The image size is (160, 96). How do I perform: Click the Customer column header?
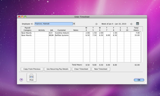pos(62,30)
